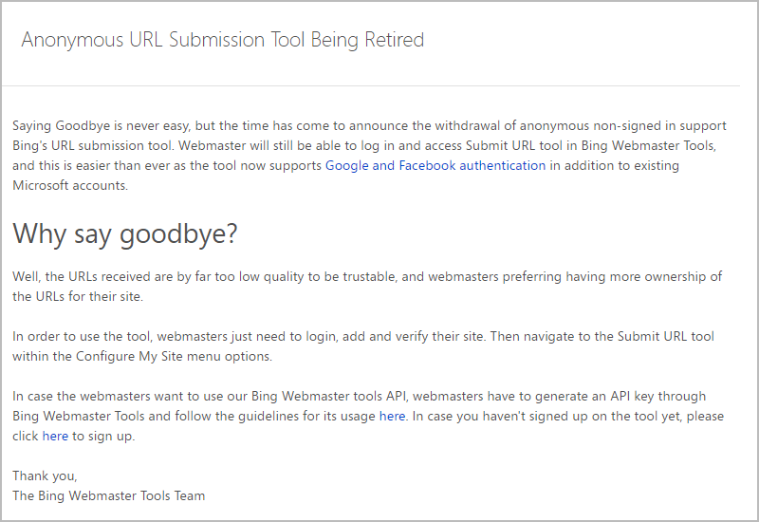Click 'within the Configure My Site menu options' line
Screen dimensions: 759x522
142,356
